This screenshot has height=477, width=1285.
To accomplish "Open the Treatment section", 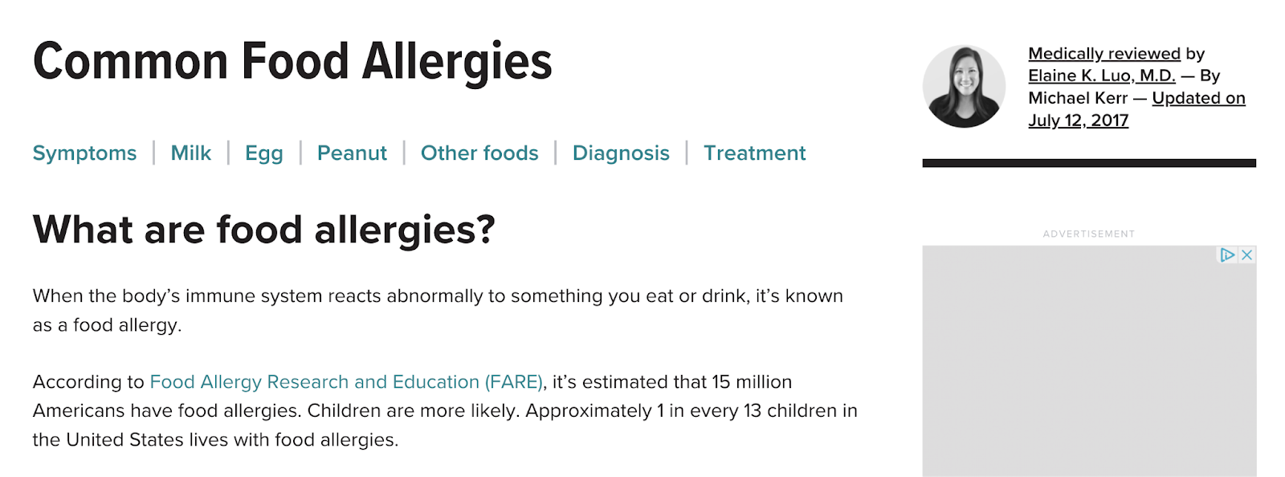I will tap(754, 153).
